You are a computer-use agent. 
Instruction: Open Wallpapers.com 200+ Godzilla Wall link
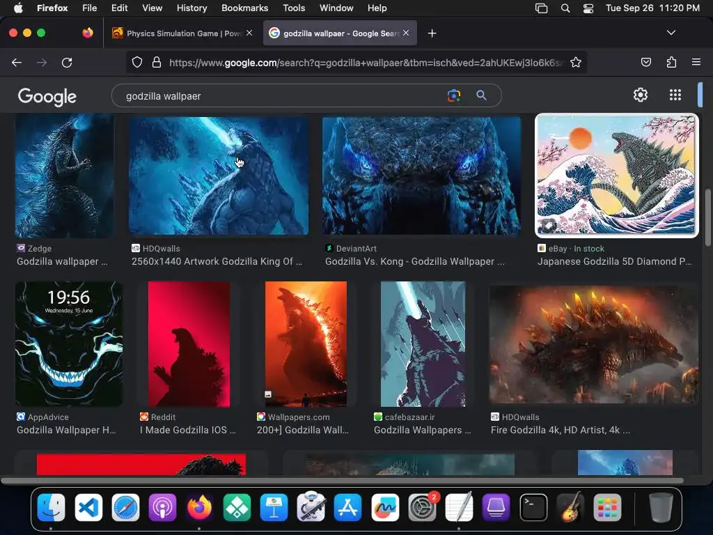pyautogui.click(x=303, y=430)
